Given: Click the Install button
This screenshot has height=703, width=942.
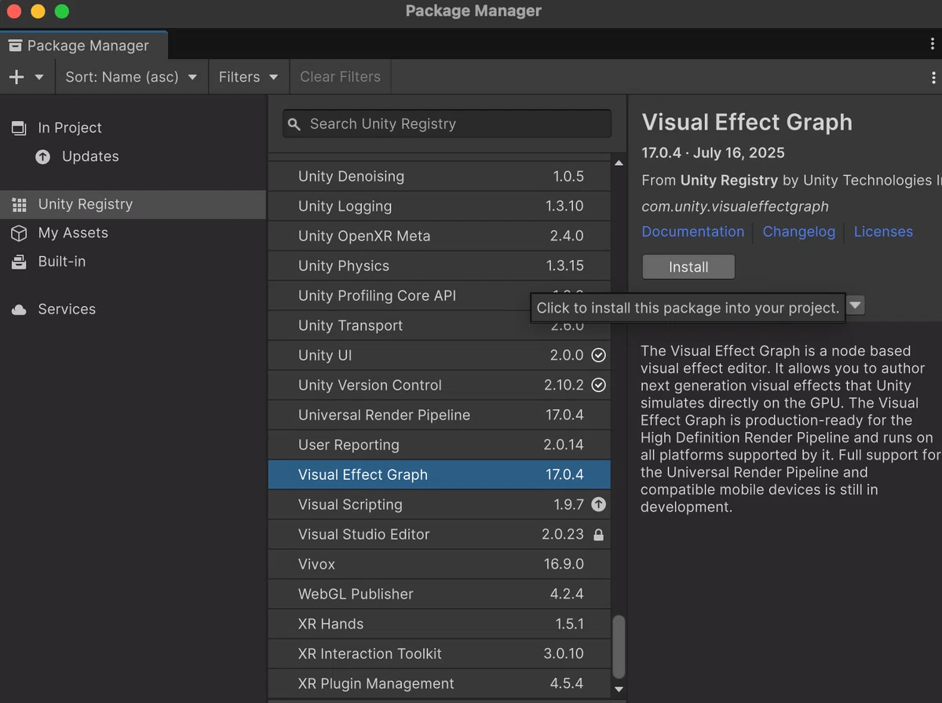Looking at the screenshot, I should [688, 267].
